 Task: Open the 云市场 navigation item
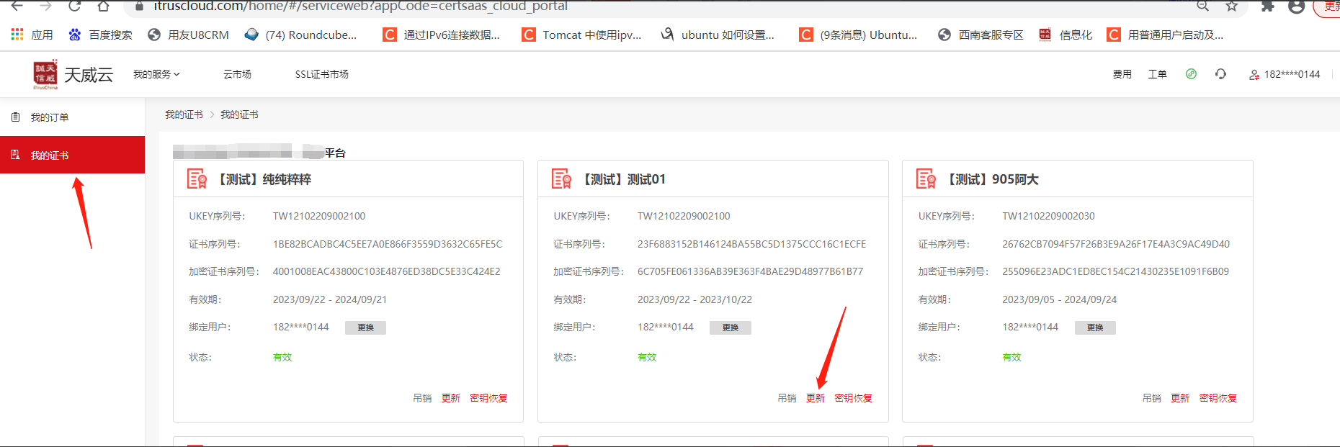tap(237, 74)
